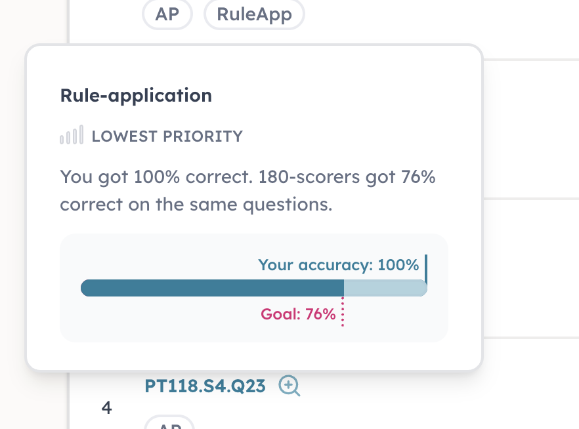Screen dimensions: 579x429
Task: Click the Your accuracy: 100% label
Action: pyautogui.click(x=338, y=265)
